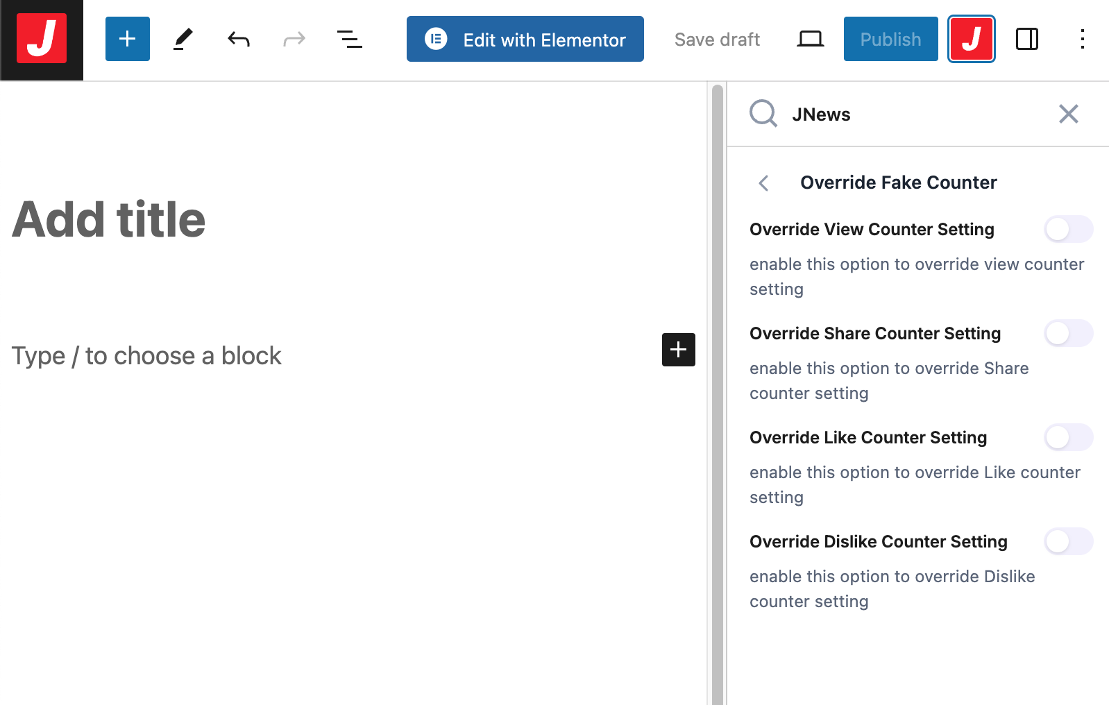
Task: Undo the last action
Action: 239,39
